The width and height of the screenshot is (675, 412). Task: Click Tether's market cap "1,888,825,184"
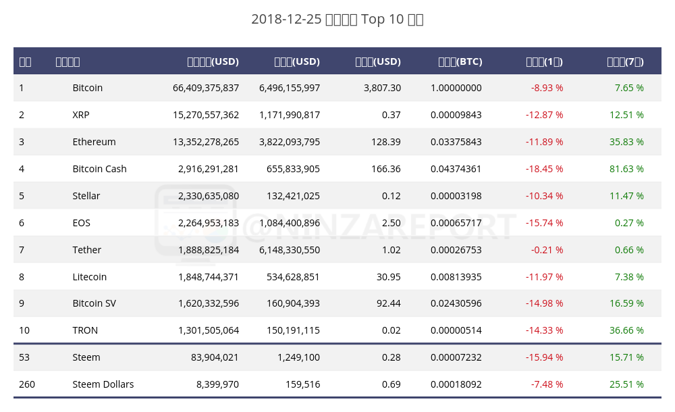[x=209, y=250]
